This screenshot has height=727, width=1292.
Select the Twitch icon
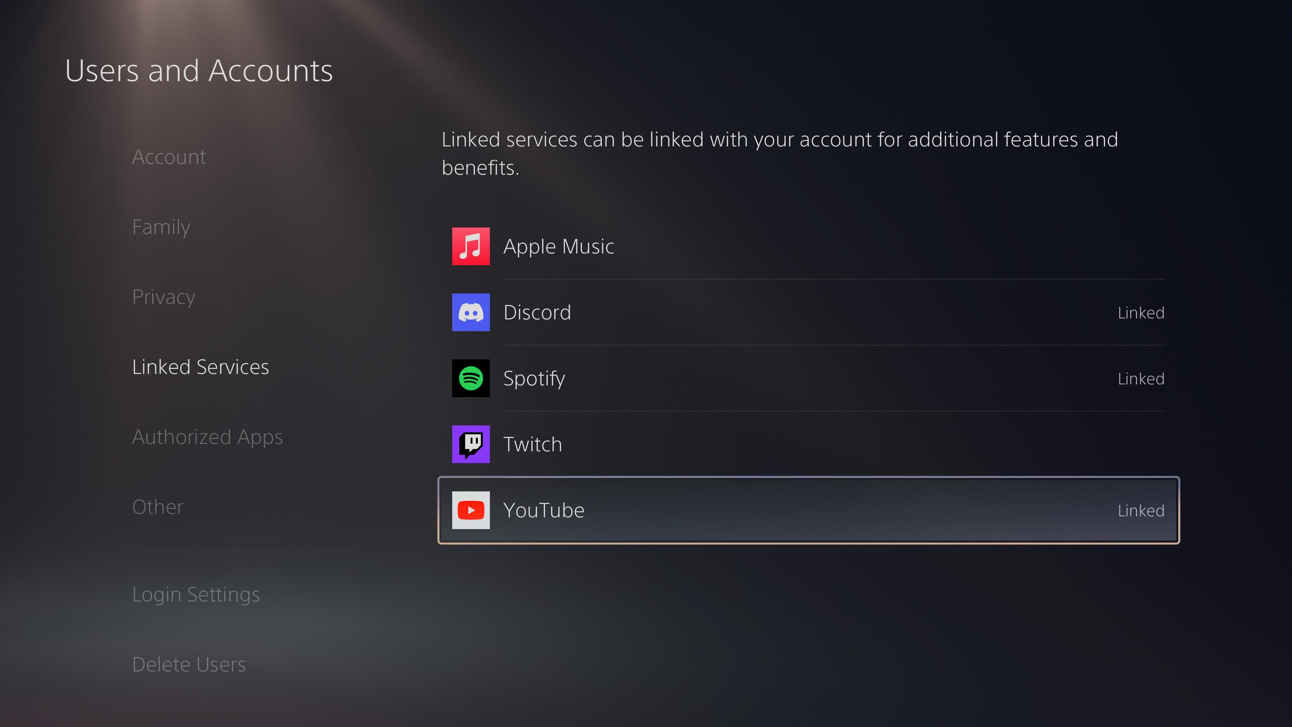(471, 444)
